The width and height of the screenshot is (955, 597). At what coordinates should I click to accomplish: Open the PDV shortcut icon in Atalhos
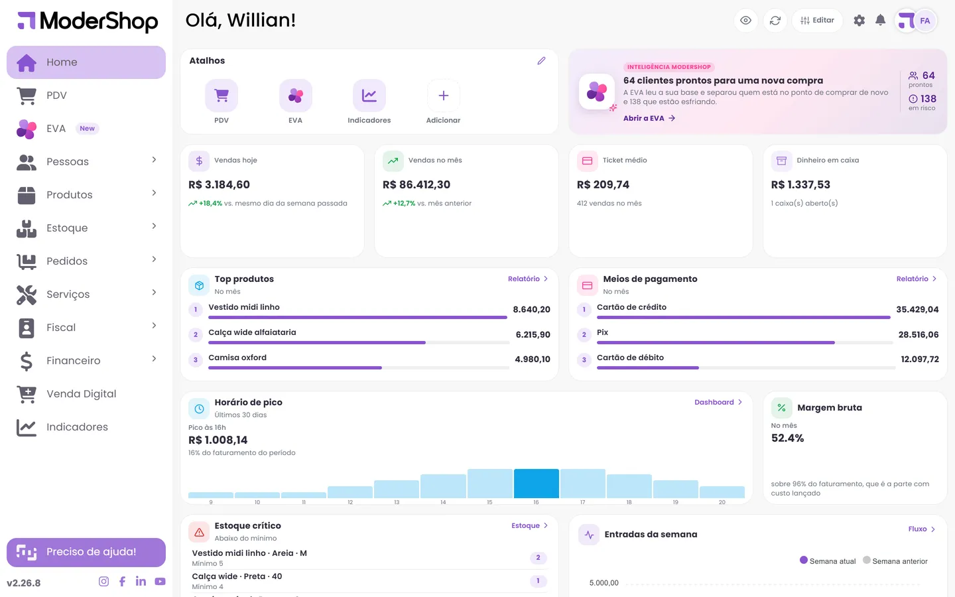pyautogui.click(x=222, y=96)
